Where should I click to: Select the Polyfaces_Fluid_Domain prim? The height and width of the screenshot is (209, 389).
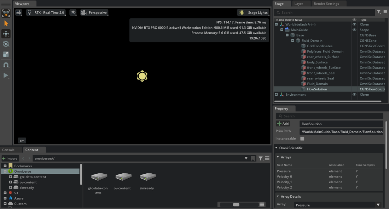pyautogui.click(x=325, y=51)
